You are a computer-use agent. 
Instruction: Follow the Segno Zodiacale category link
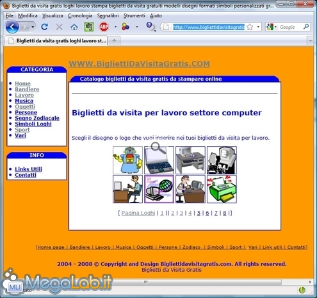37,118
